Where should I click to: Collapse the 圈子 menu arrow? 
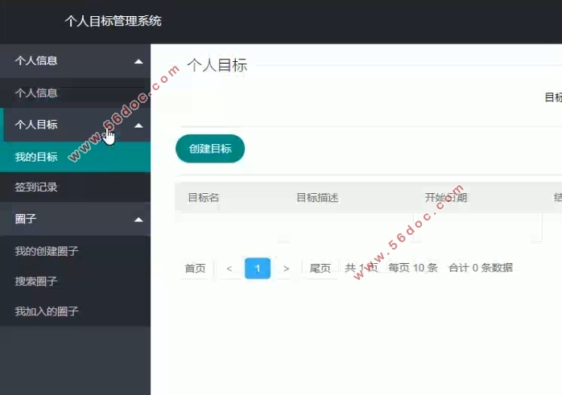(x=138, y=220)
